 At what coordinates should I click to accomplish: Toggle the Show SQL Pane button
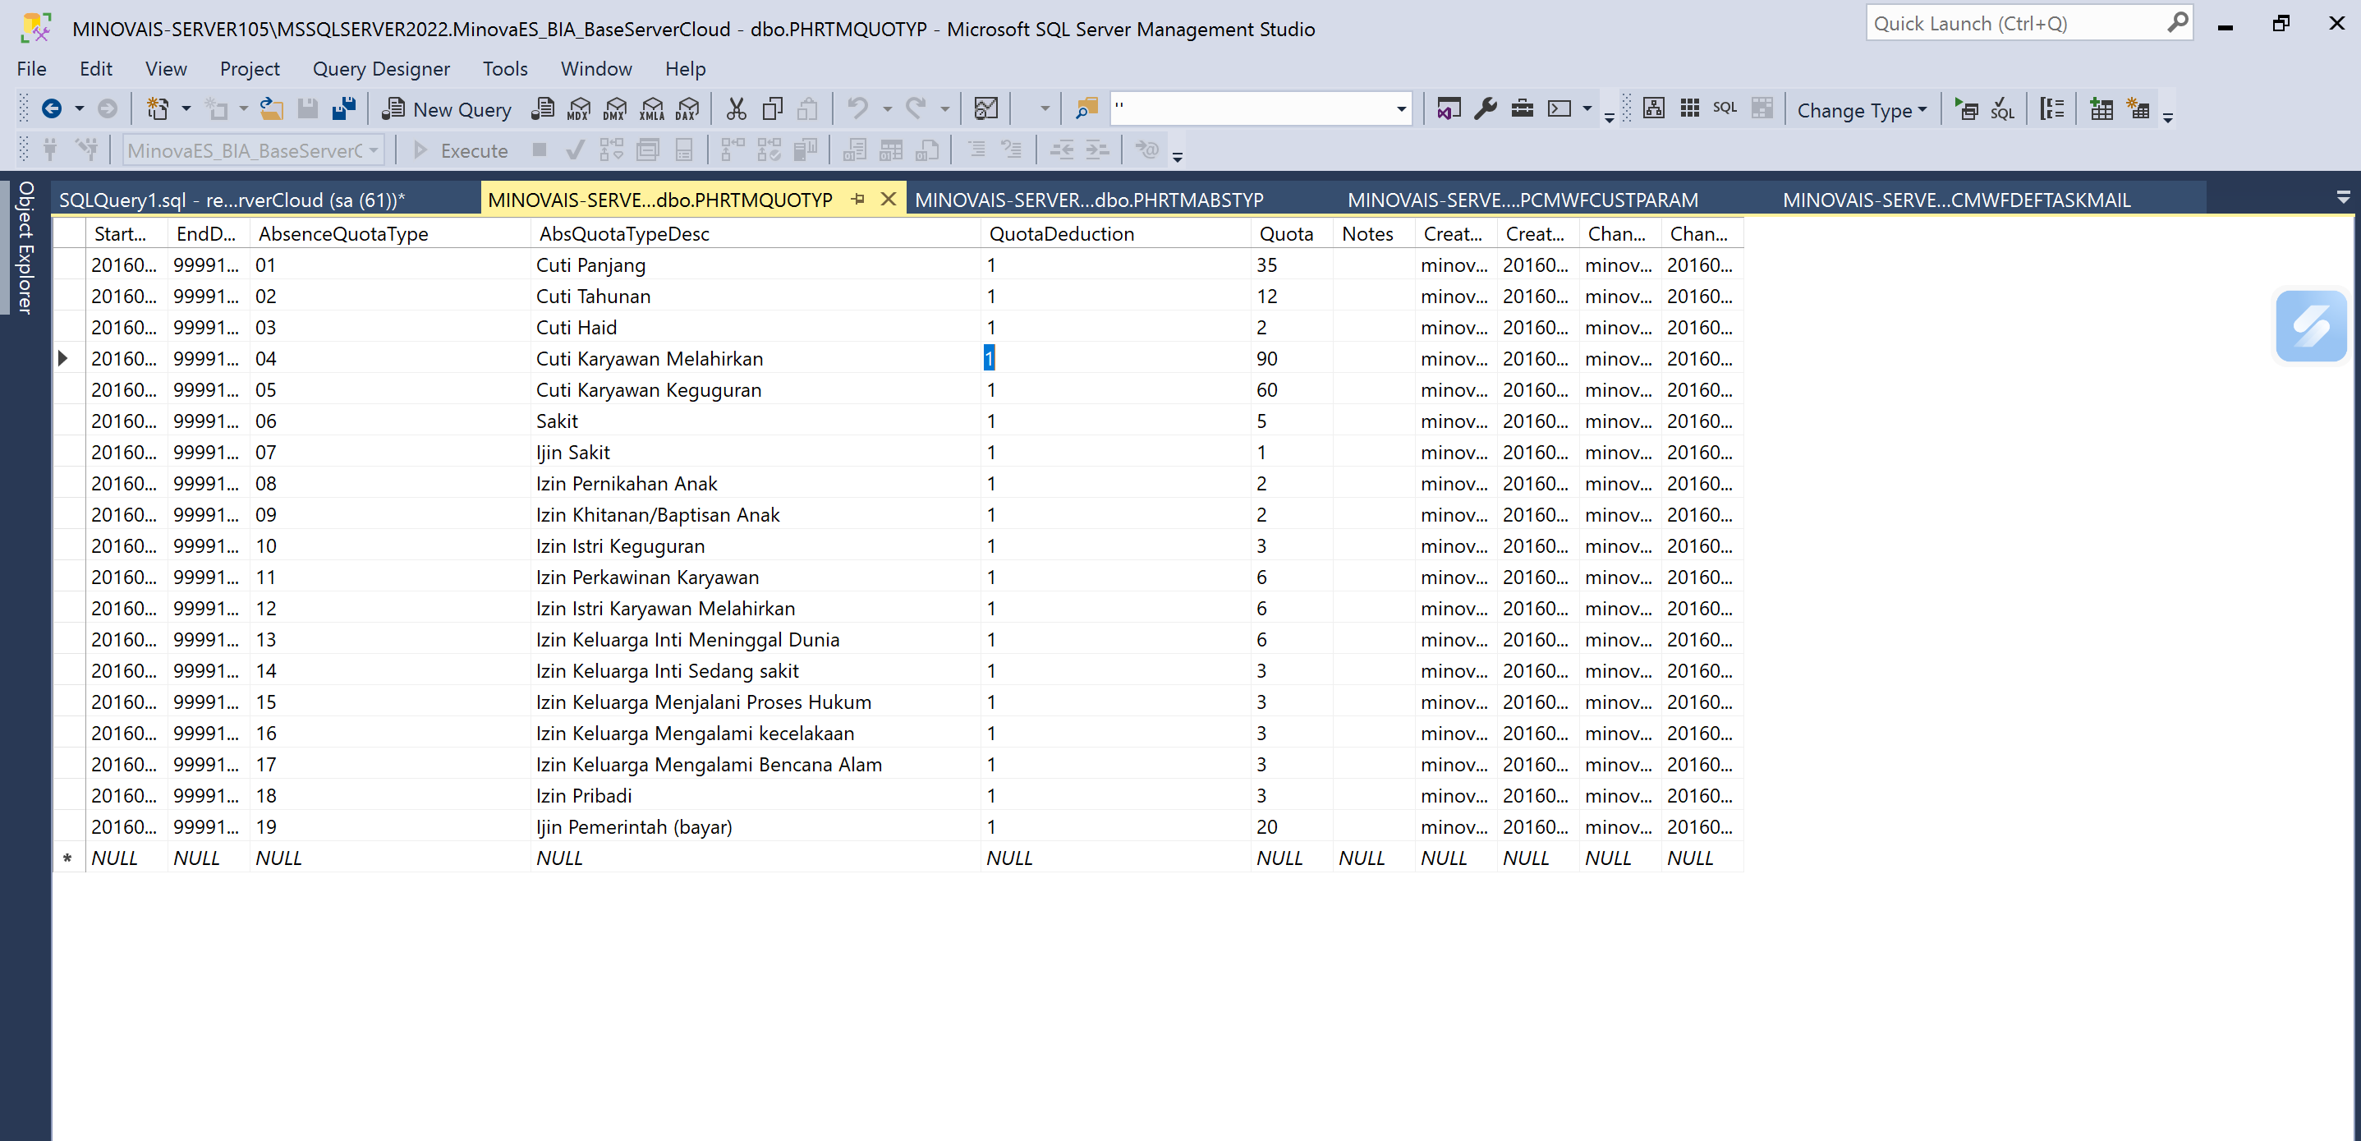1724,109
